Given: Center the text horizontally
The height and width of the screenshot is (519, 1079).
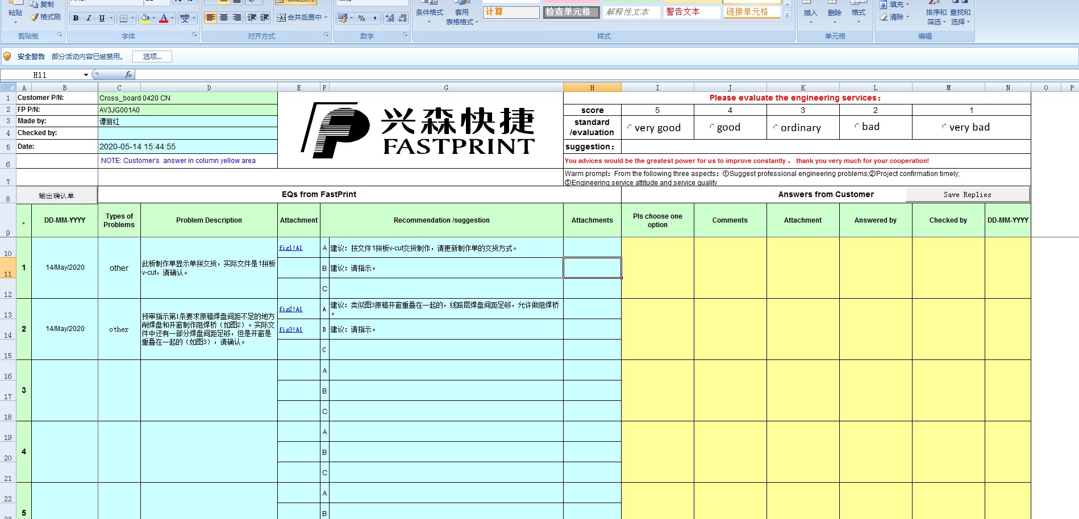Looking at the screenshot, I should [x=224, y=18].
